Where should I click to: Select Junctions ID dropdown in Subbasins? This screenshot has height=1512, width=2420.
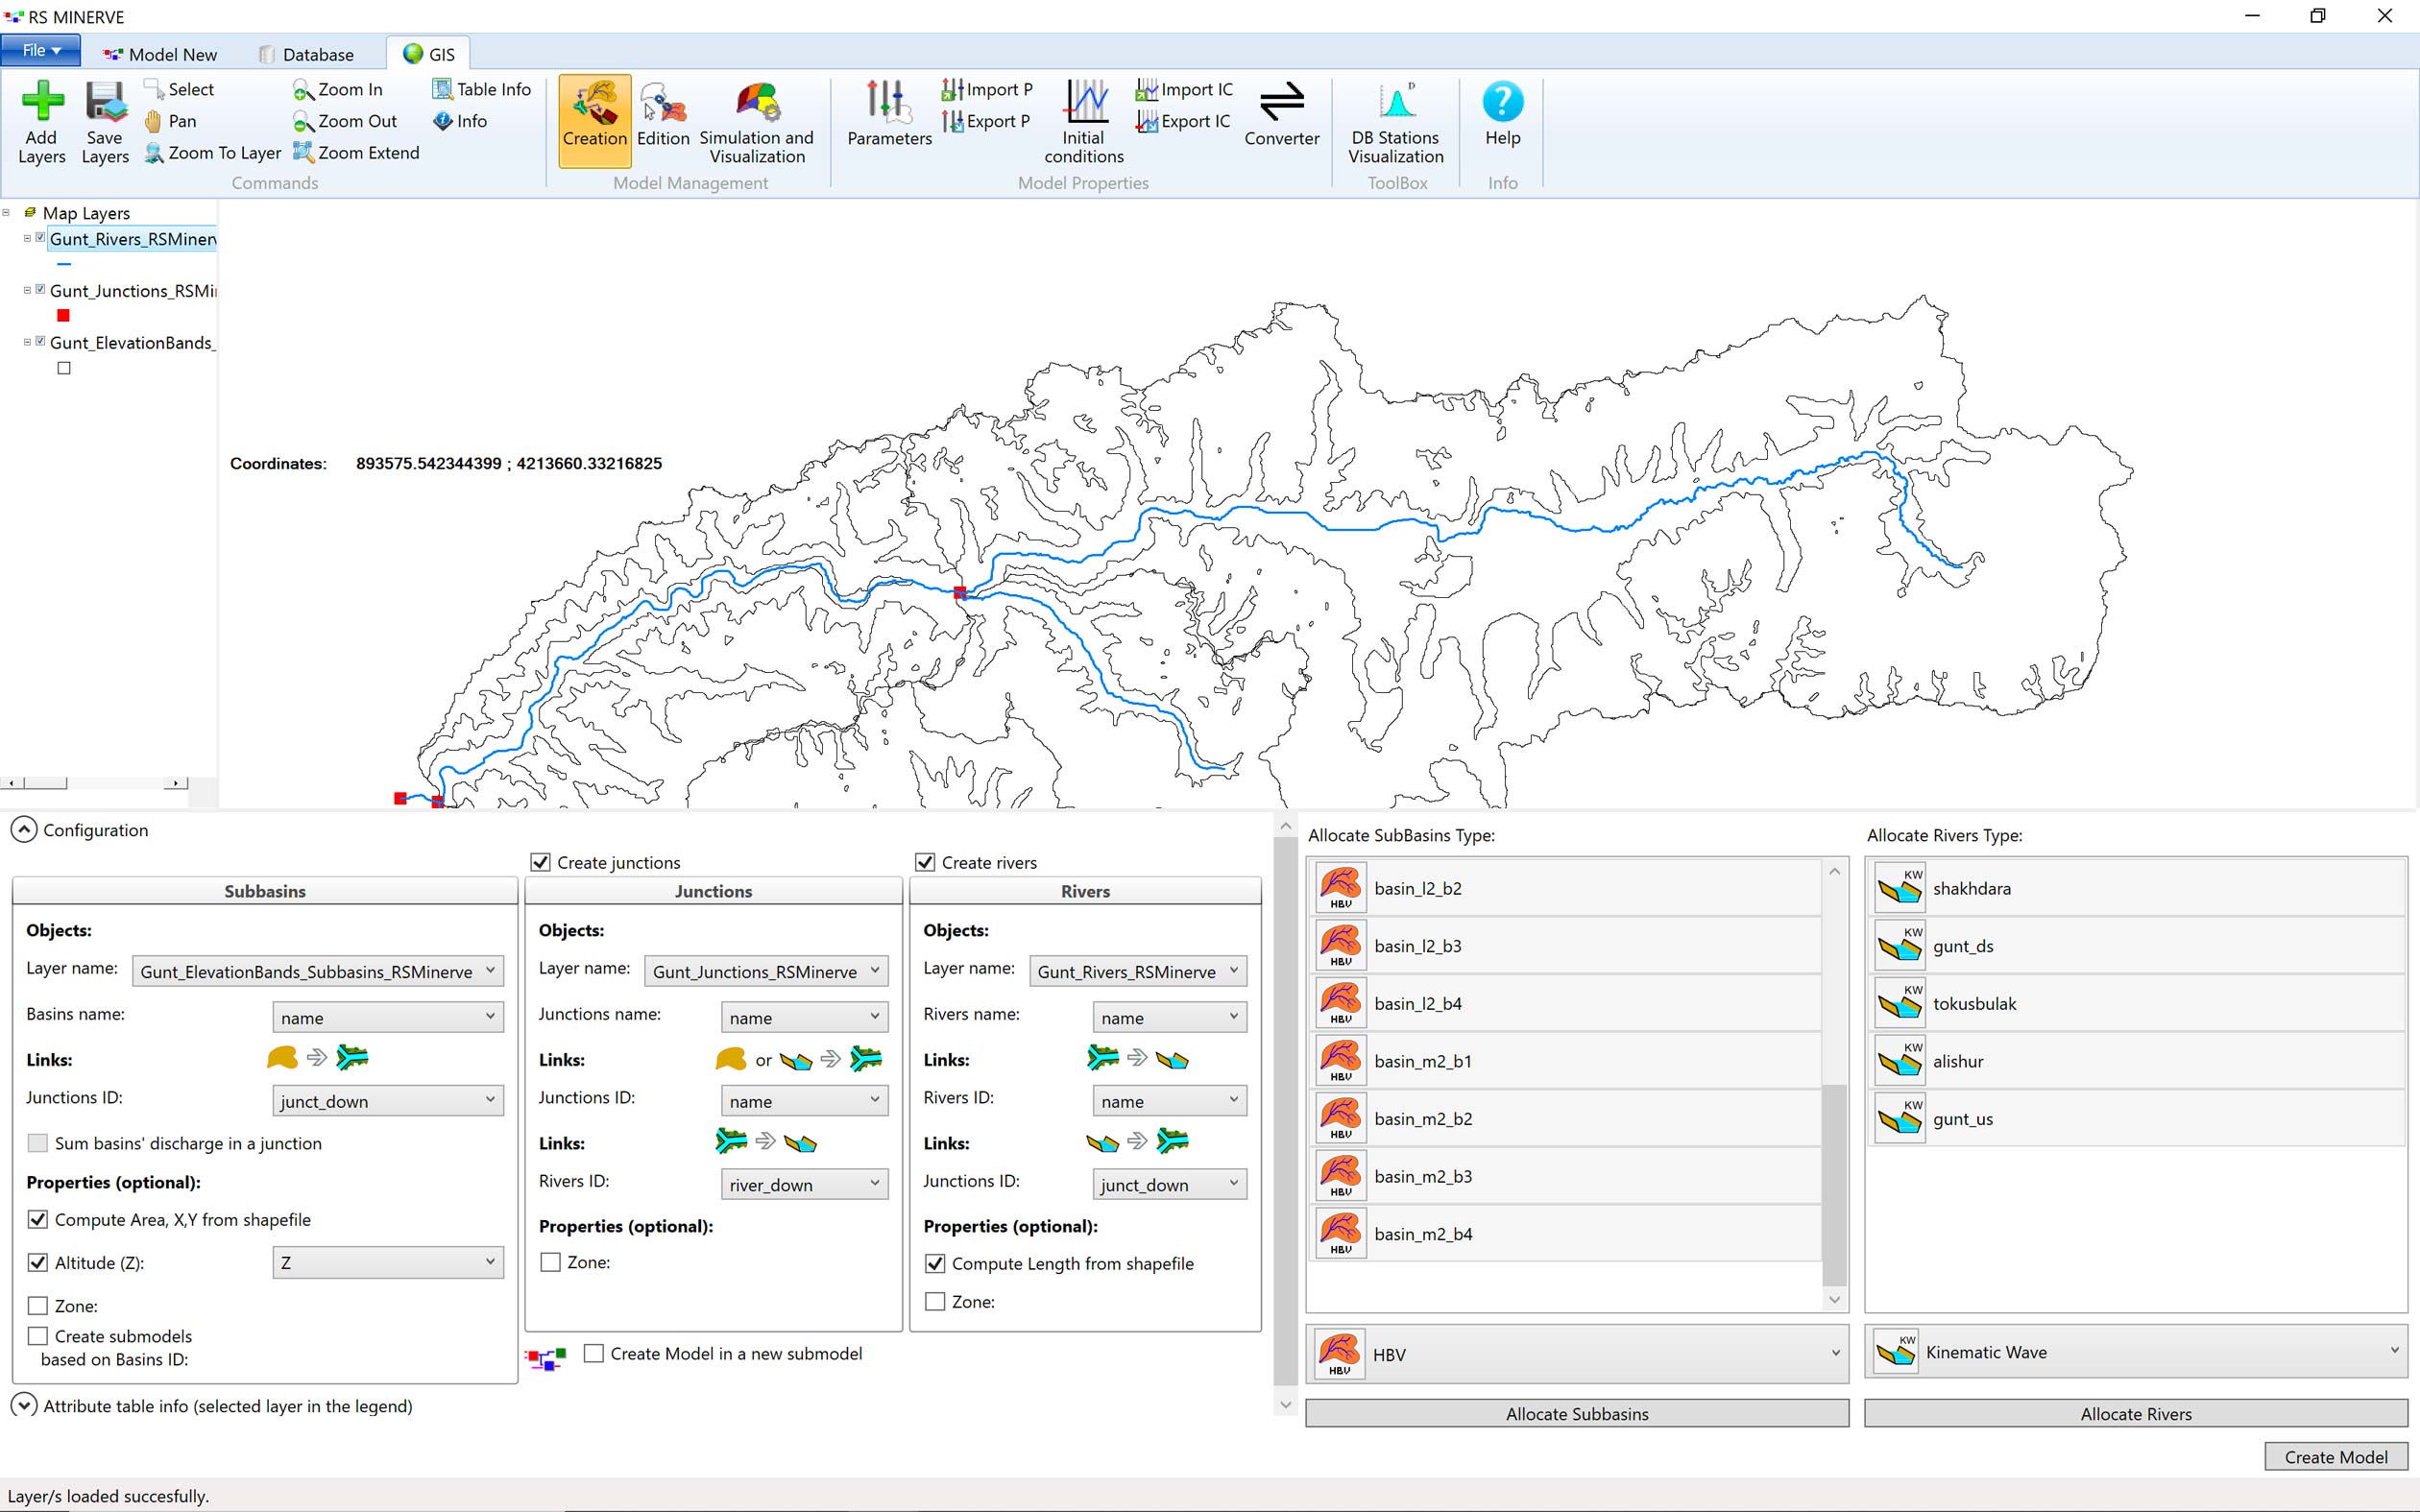click(385, 1099)
